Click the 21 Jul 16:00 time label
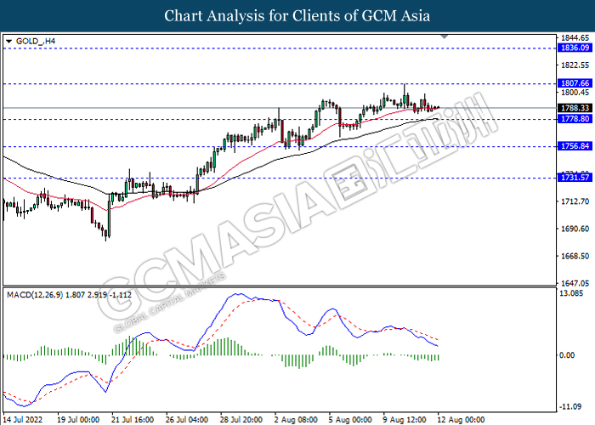This screenshot has height=425, width=595. [x=133, y=420]
